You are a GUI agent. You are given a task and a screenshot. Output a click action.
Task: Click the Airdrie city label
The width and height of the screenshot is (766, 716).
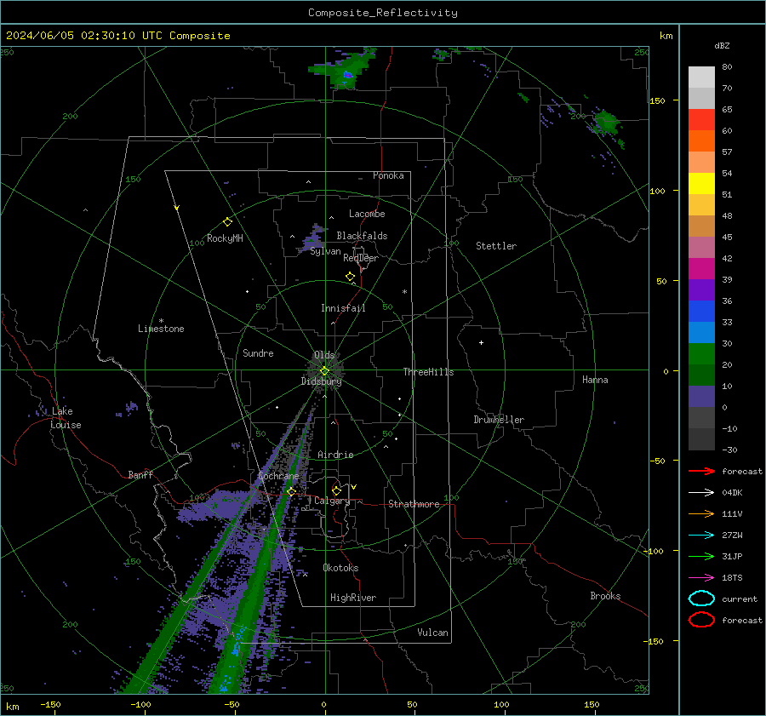click(335, 455)
